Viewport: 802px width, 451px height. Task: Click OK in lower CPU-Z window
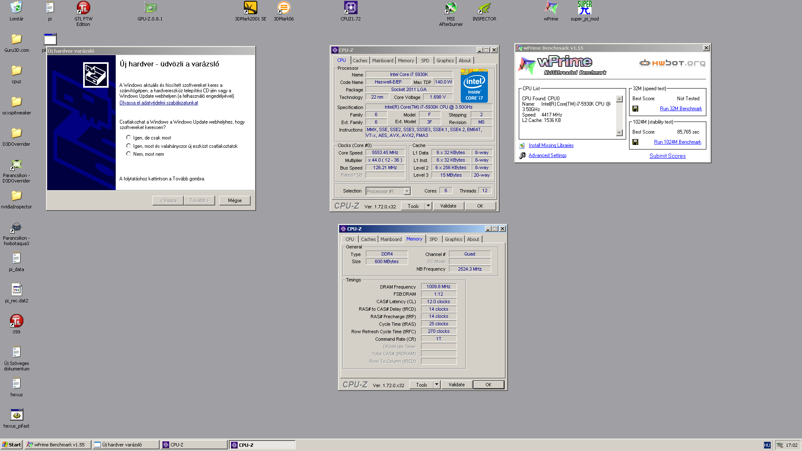click(x=488, y=385)
